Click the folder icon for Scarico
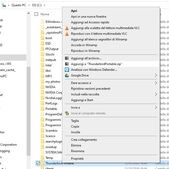This screenshot has height=169, width=169. [42, 136]
